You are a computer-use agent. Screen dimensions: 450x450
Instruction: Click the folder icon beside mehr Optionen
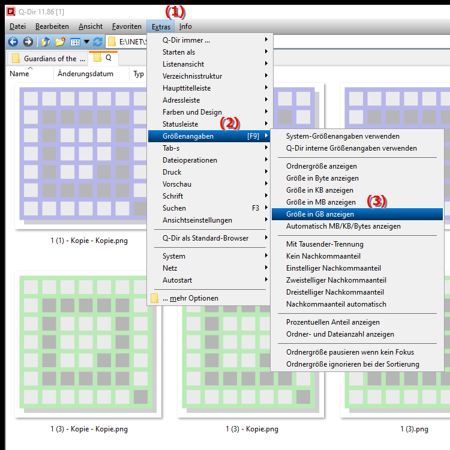154,298
